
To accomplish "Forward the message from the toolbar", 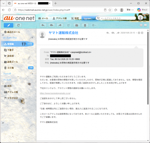I will (x=60, y=25).
